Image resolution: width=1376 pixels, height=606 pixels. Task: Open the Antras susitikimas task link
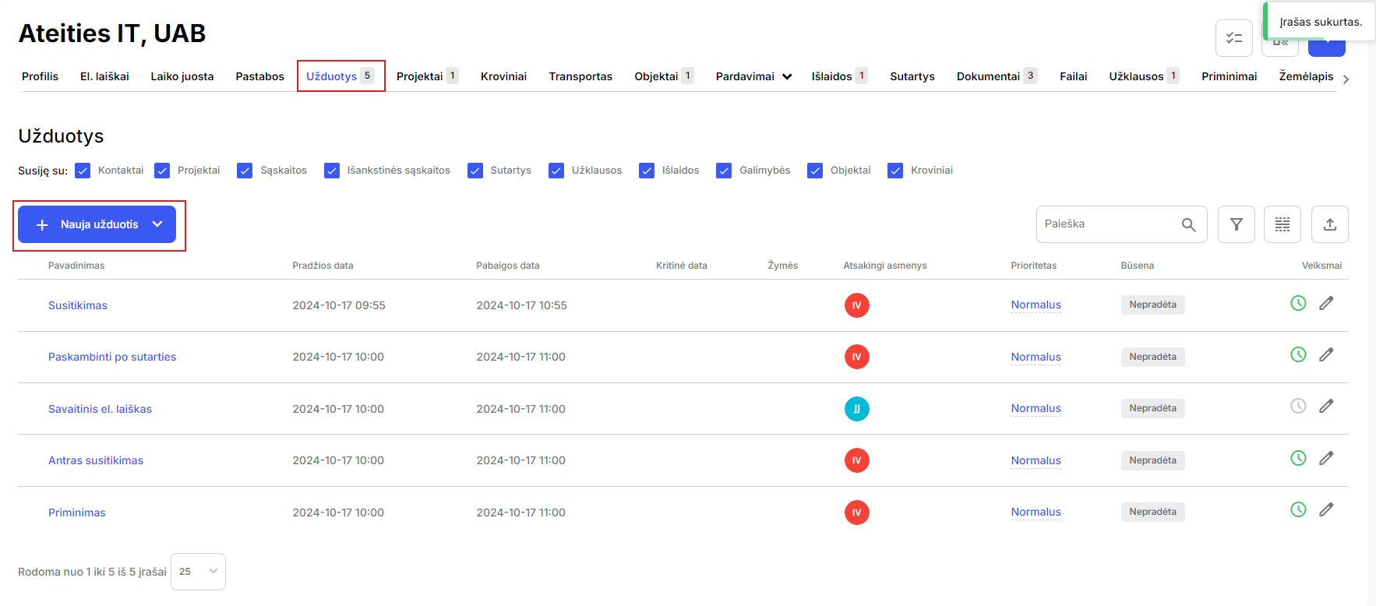[96, 460]
